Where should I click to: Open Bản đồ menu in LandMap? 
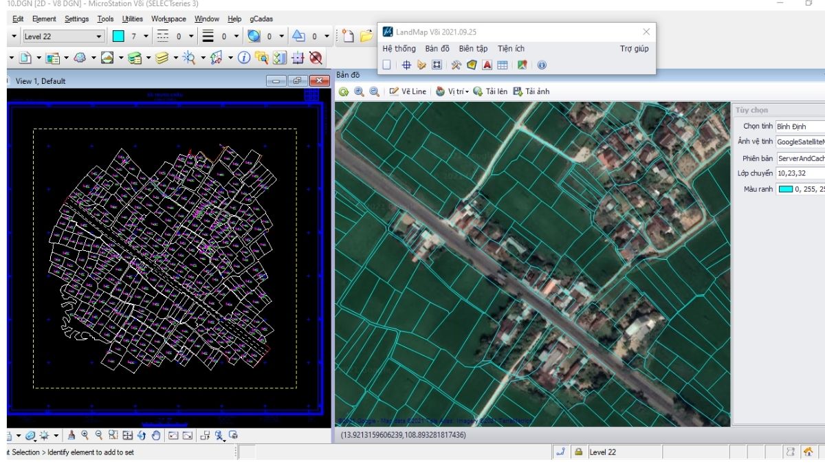pyautogui.click(x=437, y=49)
